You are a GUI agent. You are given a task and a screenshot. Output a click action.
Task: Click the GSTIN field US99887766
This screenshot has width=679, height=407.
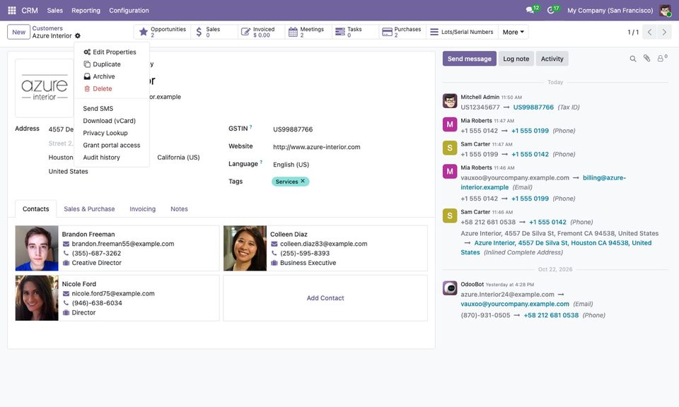[293, 129]
